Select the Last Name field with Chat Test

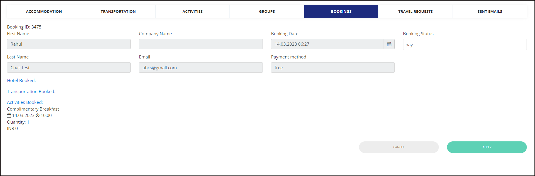[x=69, y=67]
